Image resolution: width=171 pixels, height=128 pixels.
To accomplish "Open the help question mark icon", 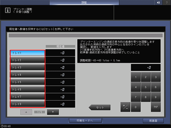I will pyautogui.click(x=167, y=2).
